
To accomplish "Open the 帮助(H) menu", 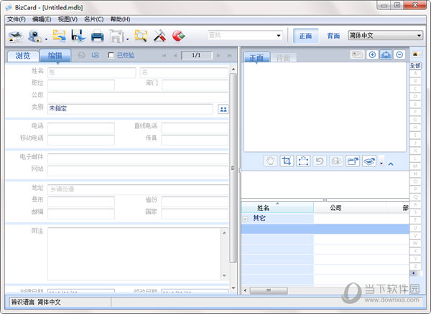I will click(x=120, y=19).
